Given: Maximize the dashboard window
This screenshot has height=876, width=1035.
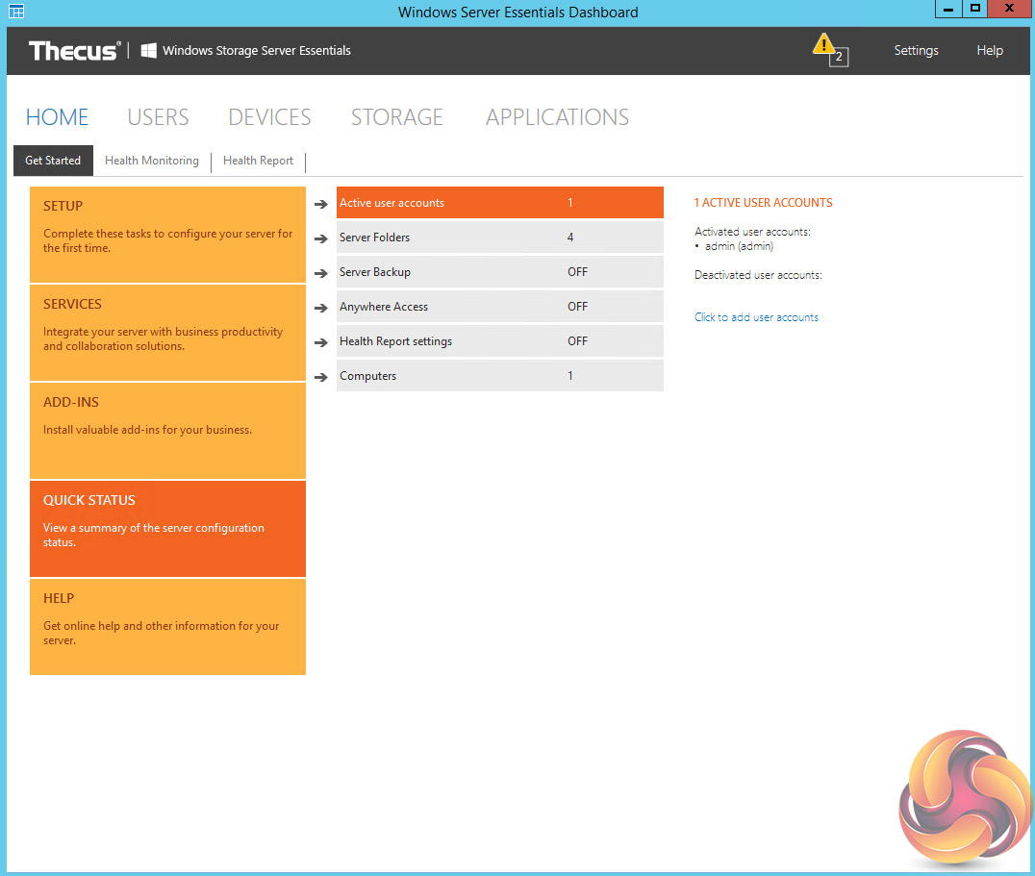Looking at the screenshot, I should (975, 9).
